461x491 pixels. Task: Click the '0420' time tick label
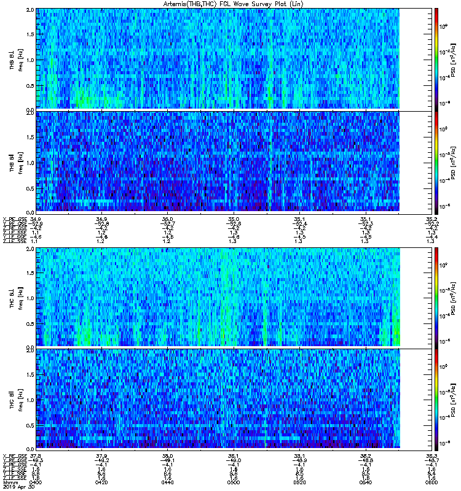(x=101, y=482)
